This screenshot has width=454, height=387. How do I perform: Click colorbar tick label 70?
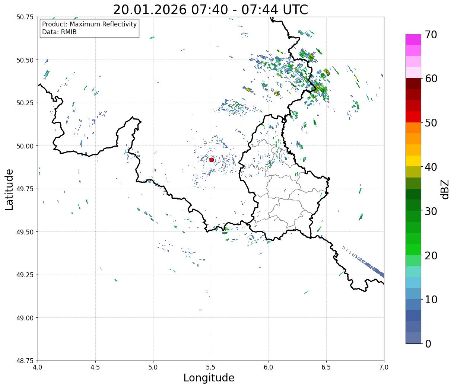(431, 35)
